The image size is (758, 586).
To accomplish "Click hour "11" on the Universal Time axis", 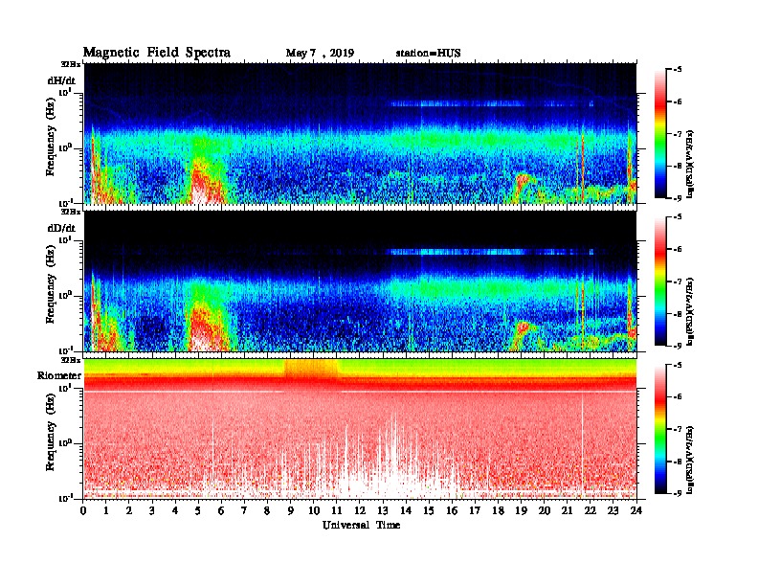I will click(337, 510).
